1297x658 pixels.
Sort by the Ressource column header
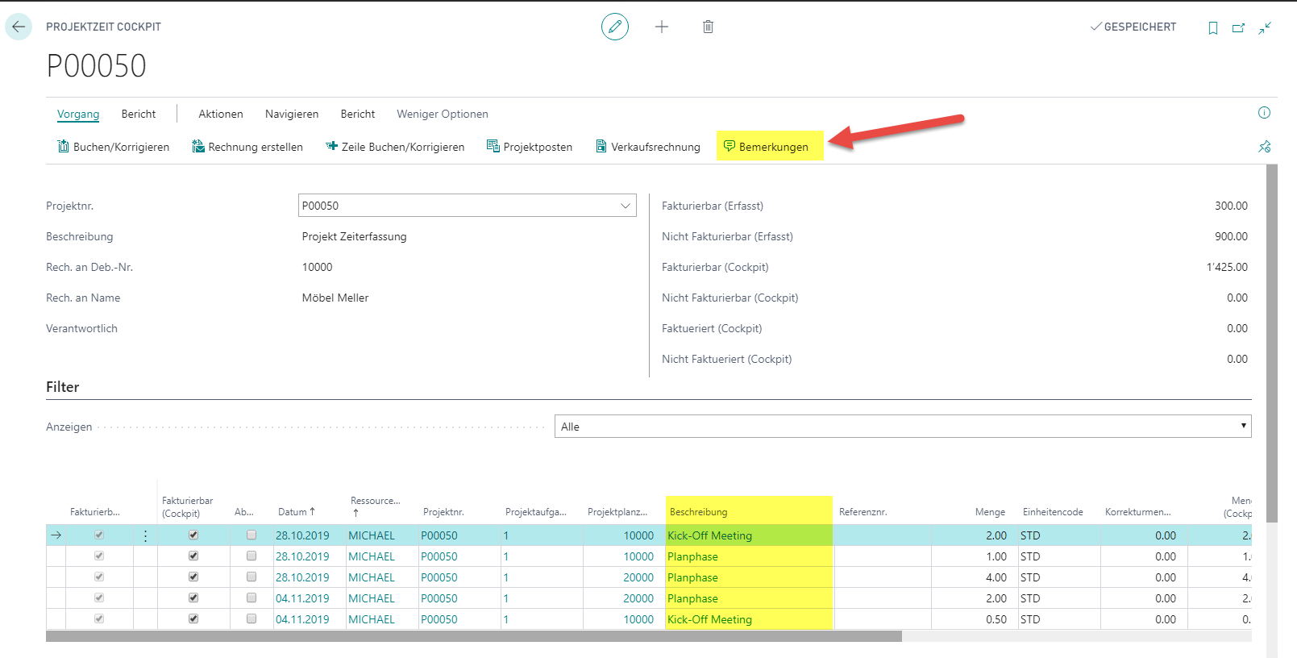[376, 506]
